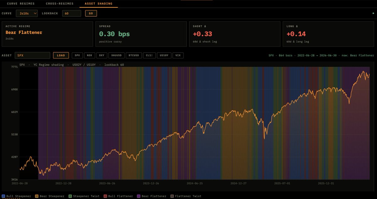Click the 'positive carry' caption
This screenshot has height=199, width=377.
[x=110, y=42]
